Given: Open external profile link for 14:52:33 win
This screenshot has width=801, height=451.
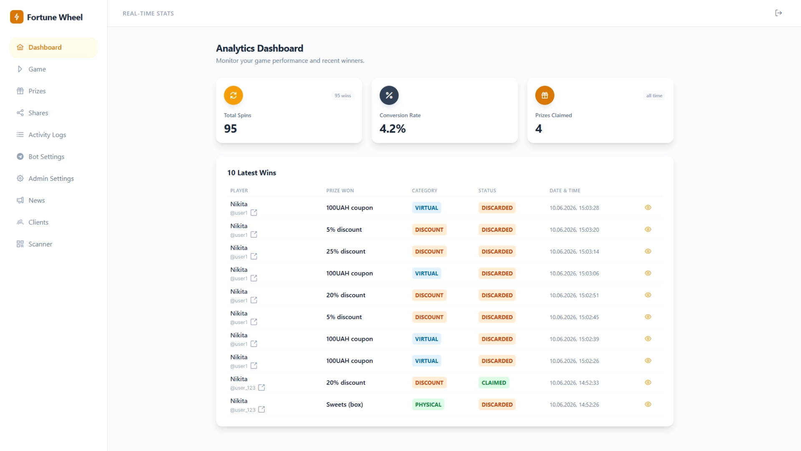Looking at the screenshot, I should [262, 388].
